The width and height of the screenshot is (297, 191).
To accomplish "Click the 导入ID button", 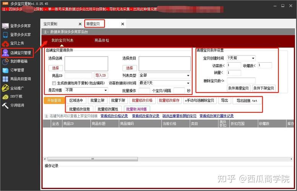I will [101, 75].
